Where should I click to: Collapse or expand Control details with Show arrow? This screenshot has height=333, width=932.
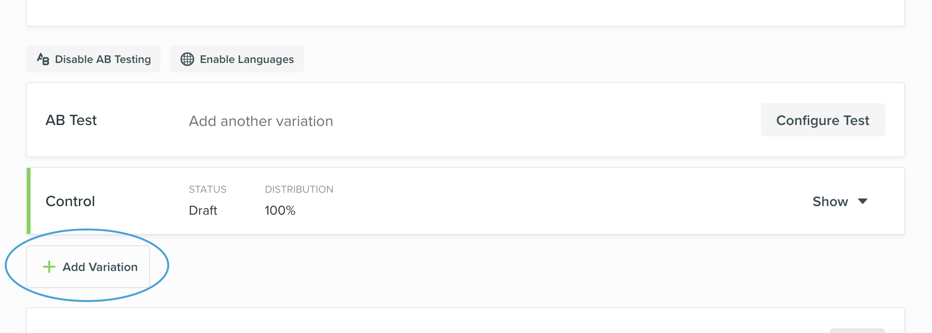[x=863, y=201]
